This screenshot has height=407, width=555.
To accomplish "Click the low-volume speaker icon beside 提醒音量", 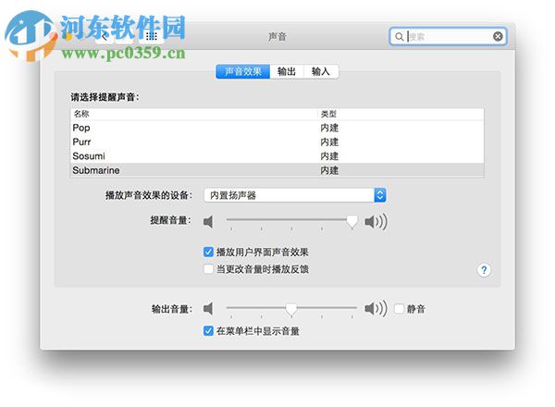I will click(x=208, y=222).
